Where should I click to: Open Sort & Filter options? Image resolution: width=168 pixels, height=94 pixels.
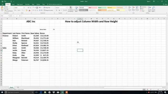click(x=150, y=9)
